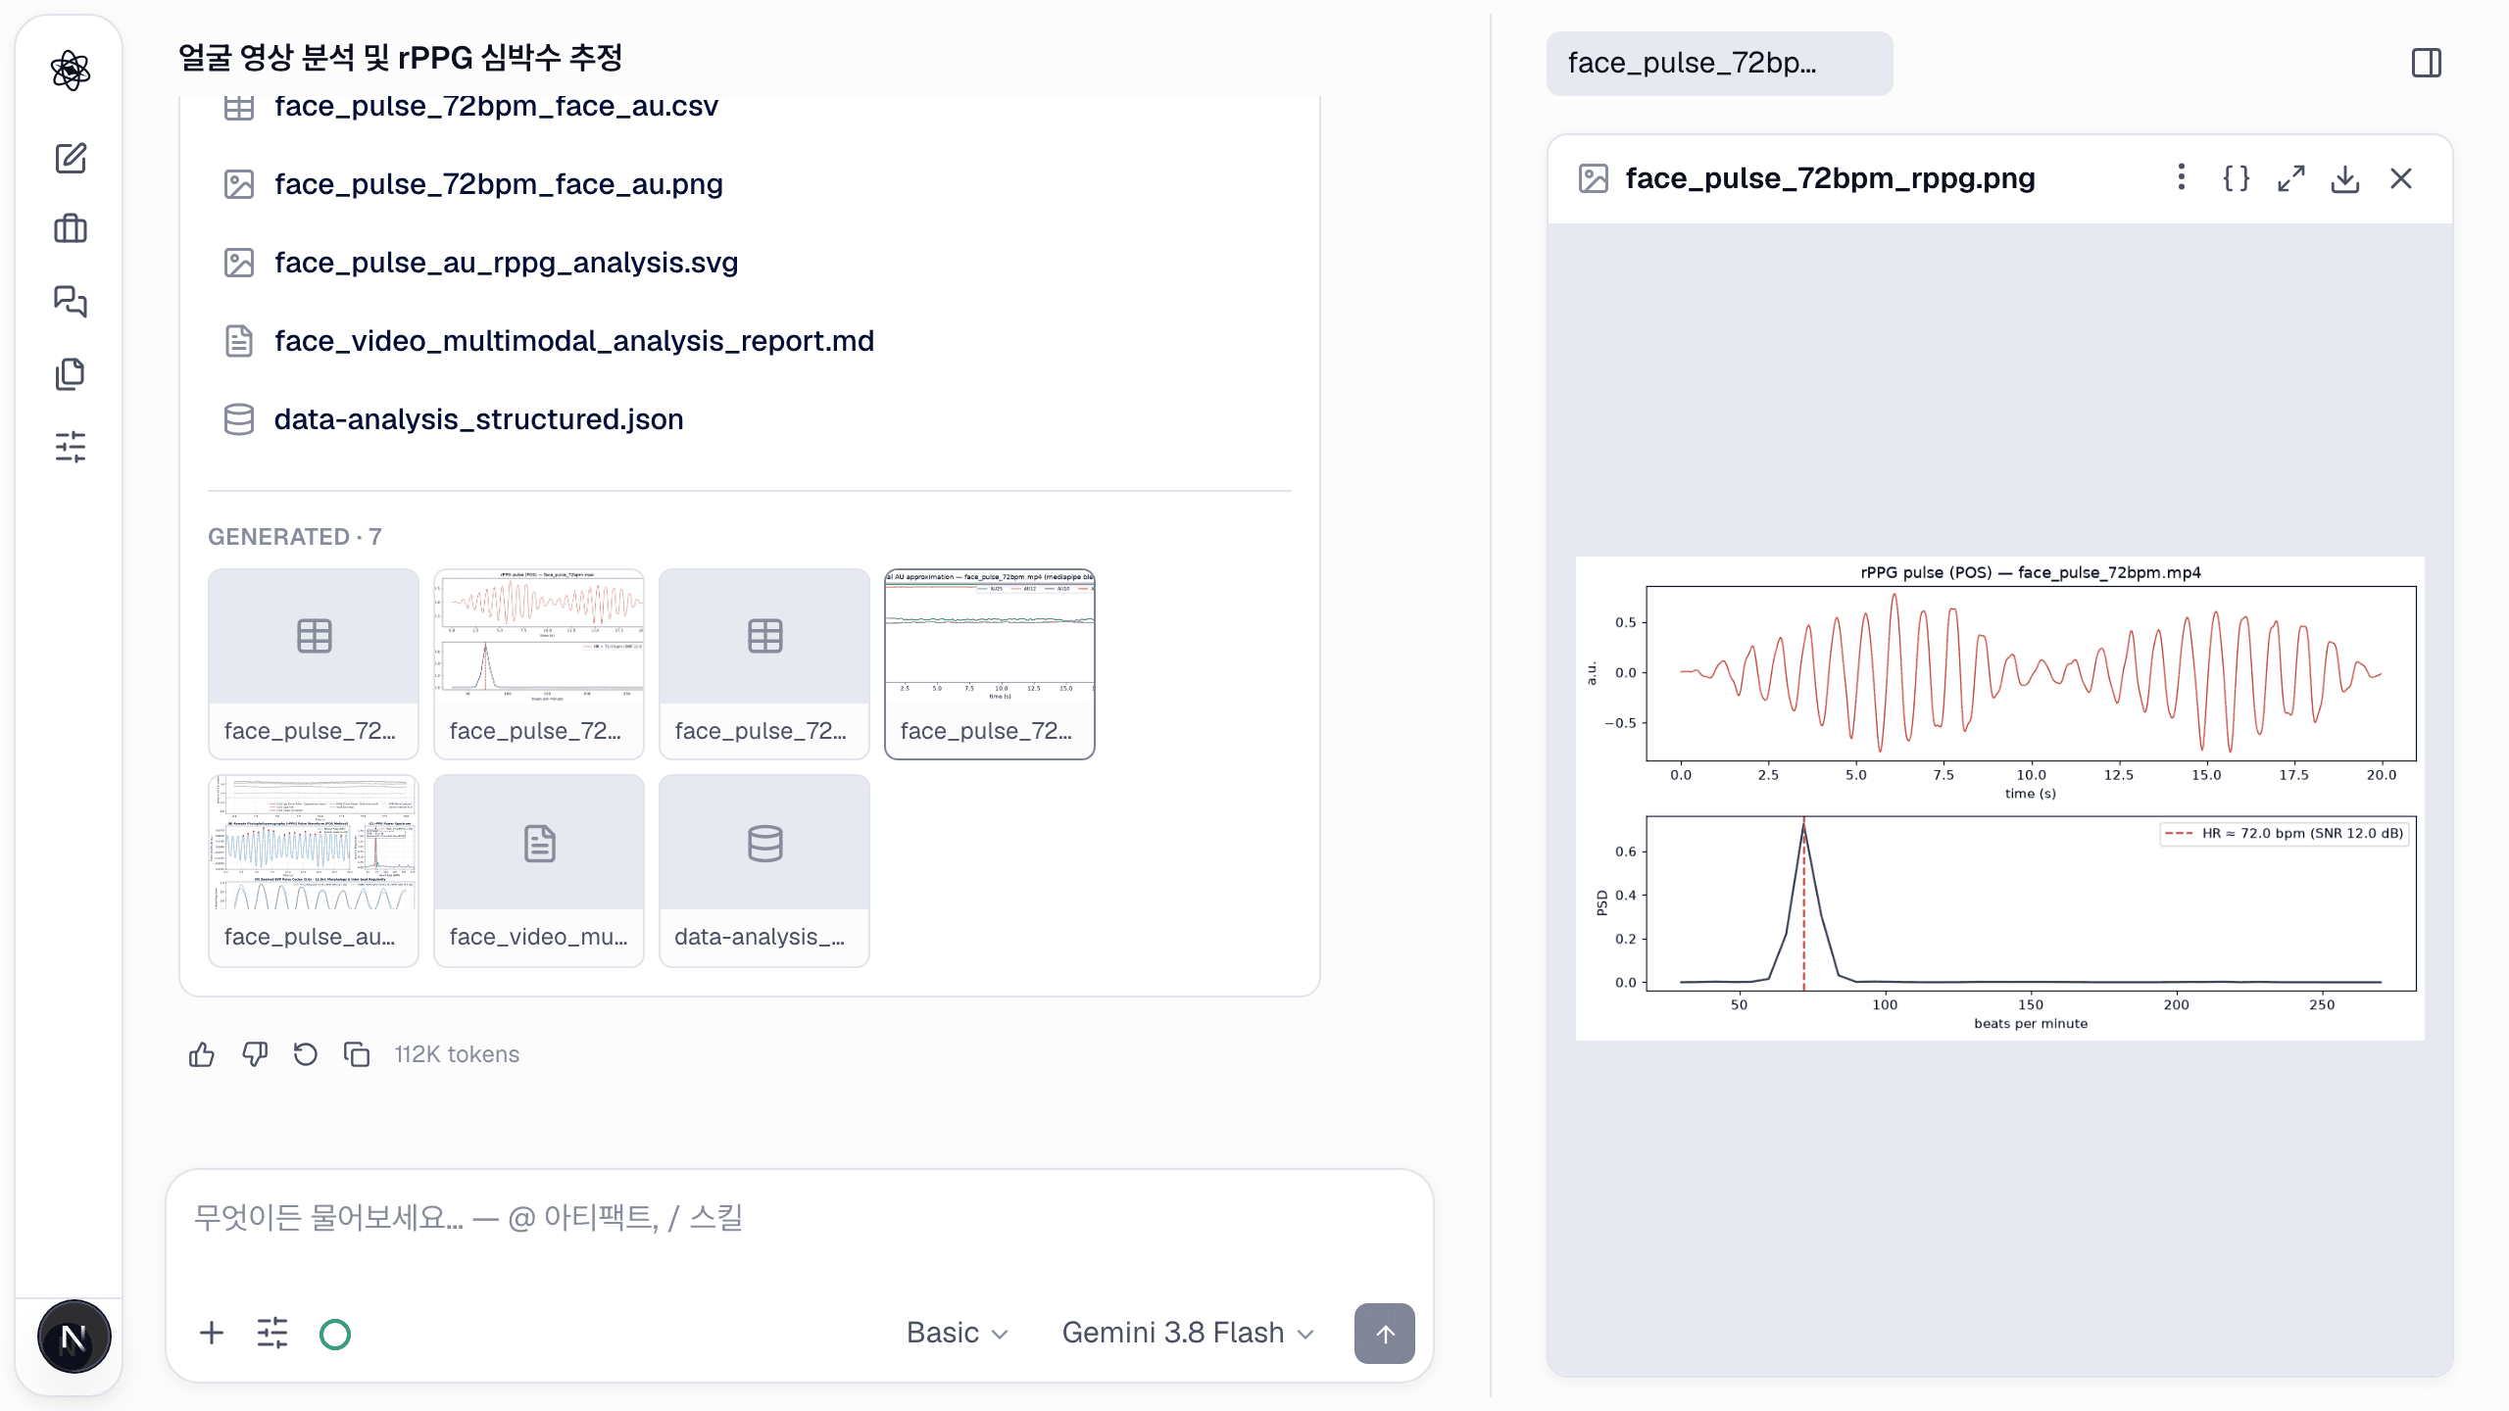Close the image preview panel
This screenshot has width=2509, height=1411.
click(2401, 178)
